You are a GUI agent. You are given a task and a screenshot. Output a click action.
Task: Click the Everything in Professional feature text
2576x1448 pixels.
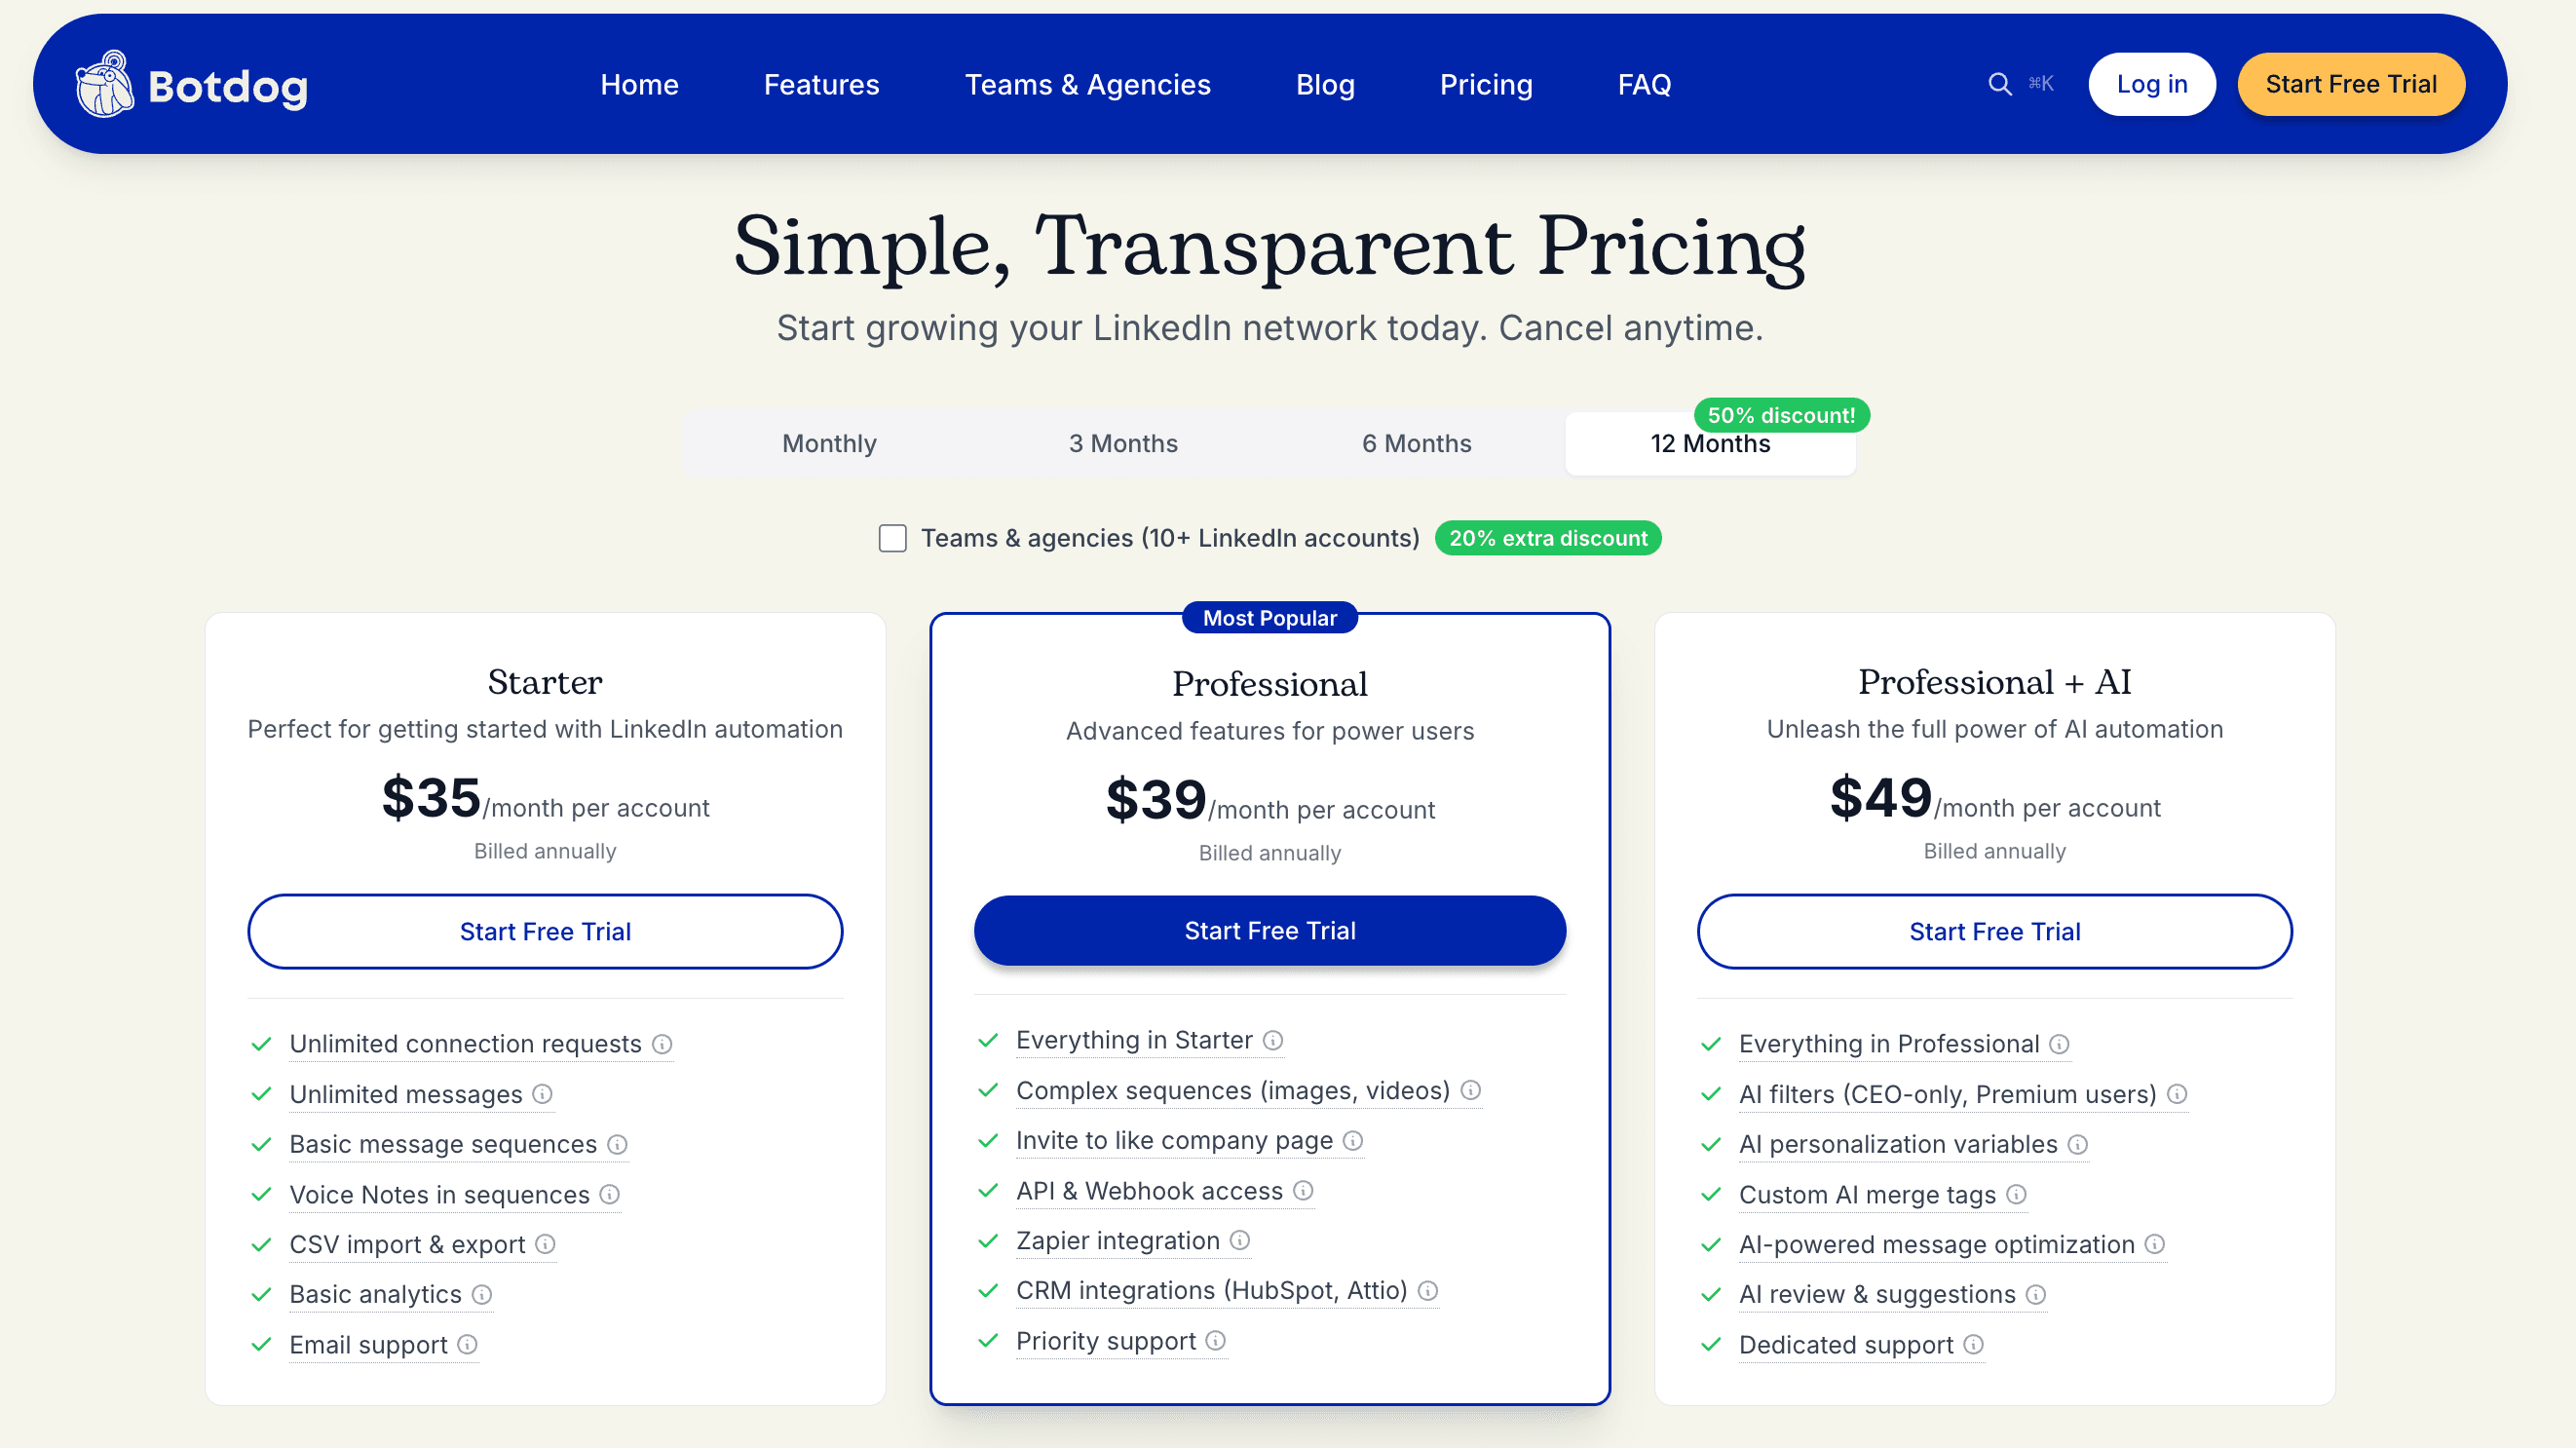pos(1888,1044)
